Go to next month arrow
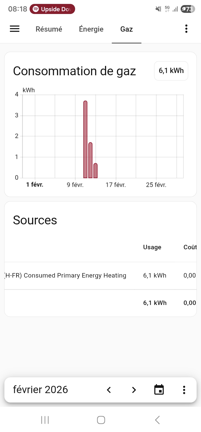The width and height of the screenshot is (201, 432). click(x=134, y=390)
